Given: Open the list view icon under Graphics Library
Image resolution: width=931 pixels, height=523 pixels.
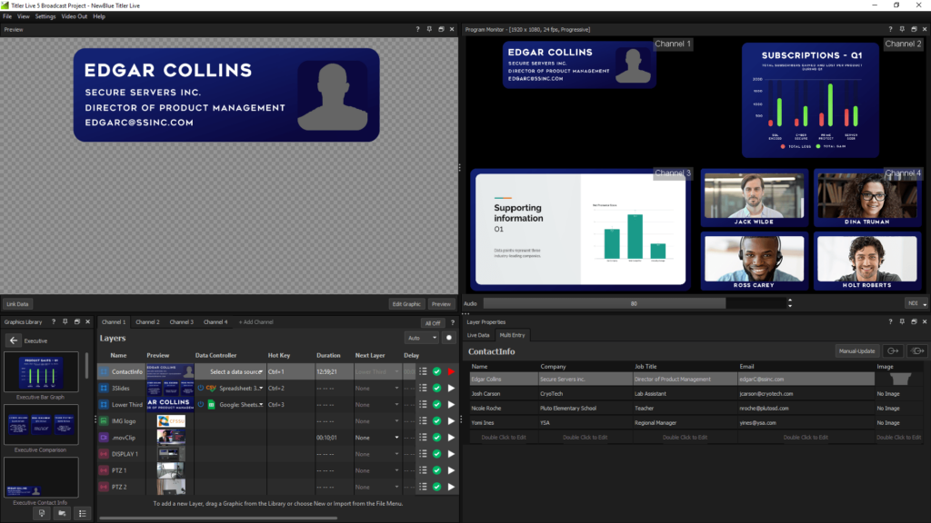Looking at the screenshot, I should coord(83,514).
